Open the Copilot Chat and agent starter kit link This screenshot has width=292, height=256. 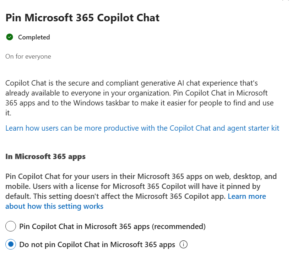tap(142, 128)
